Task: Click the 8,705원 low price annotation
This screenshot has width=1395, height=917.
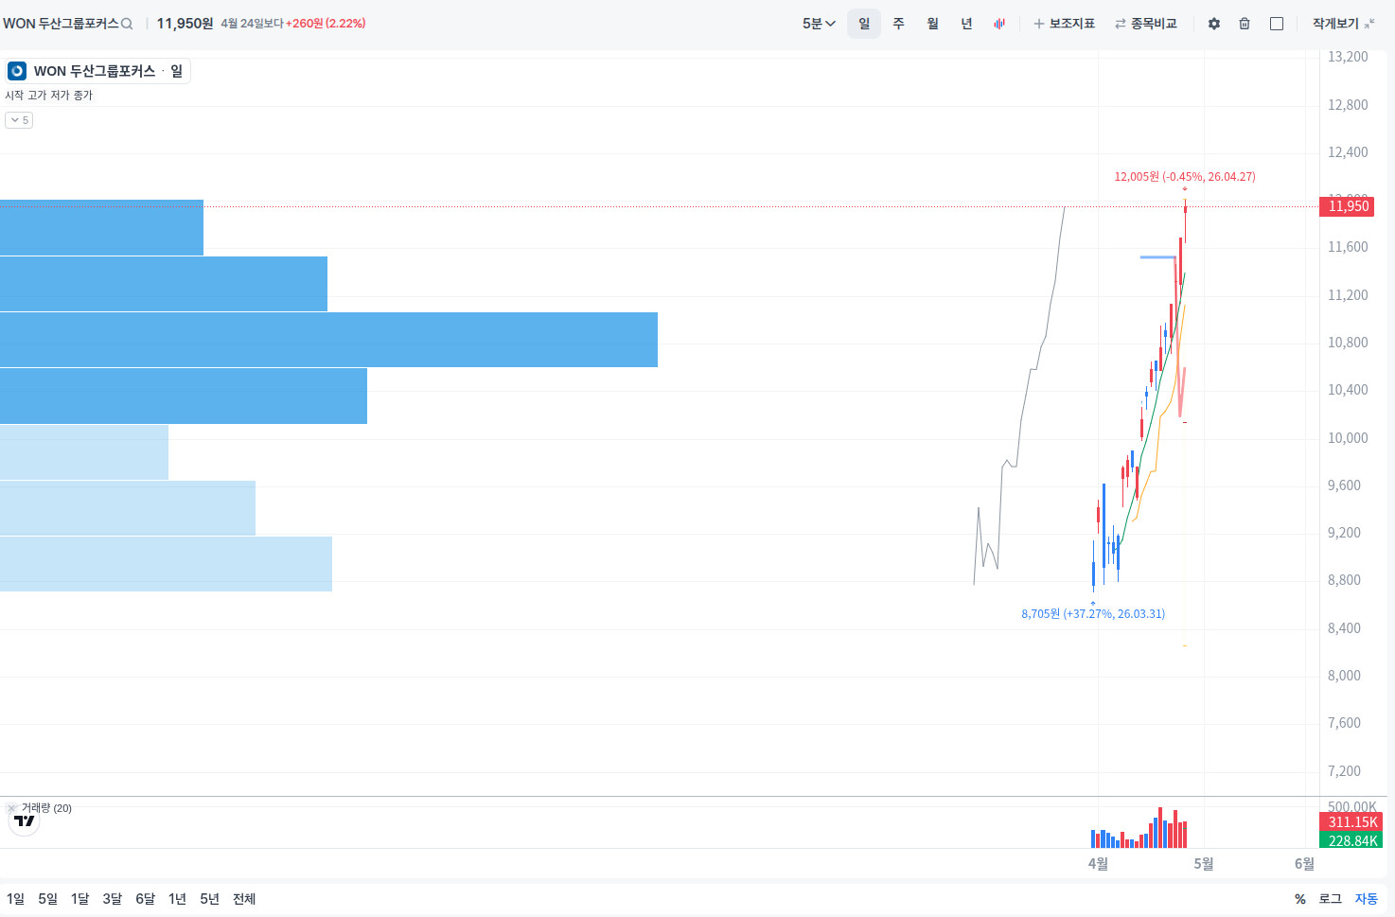Action: 1093,614
